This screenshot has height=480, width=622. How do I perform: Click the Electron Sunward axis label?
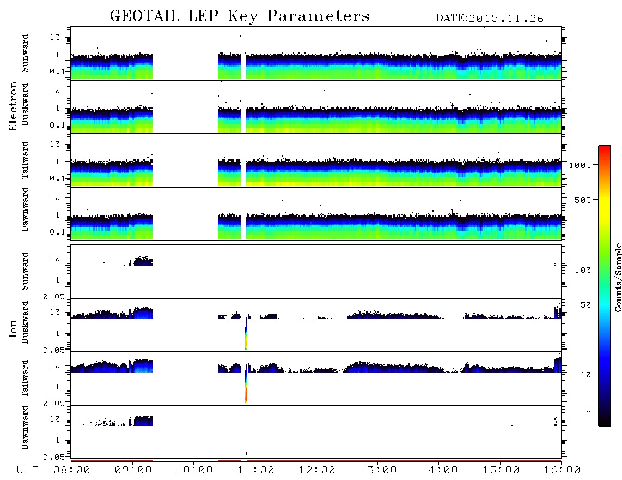(25, 53)
